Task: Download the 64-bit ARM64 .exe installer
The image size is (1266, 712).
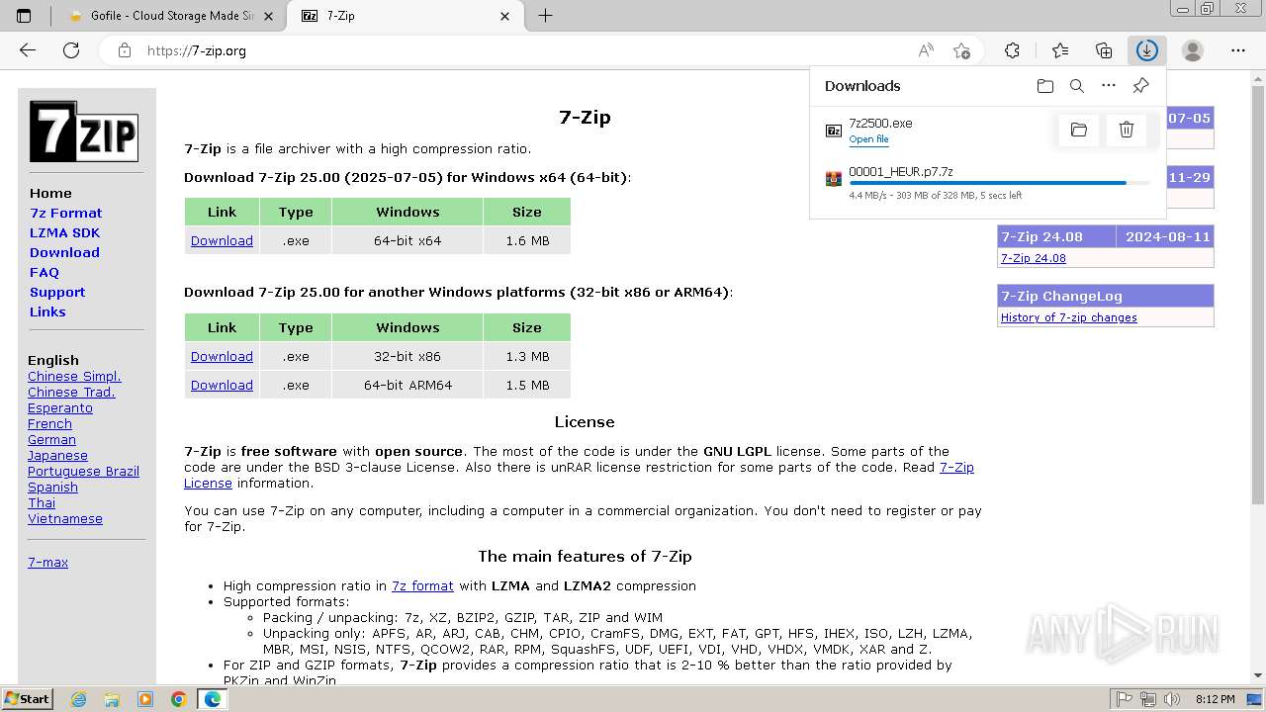Action: pos(222,385)
